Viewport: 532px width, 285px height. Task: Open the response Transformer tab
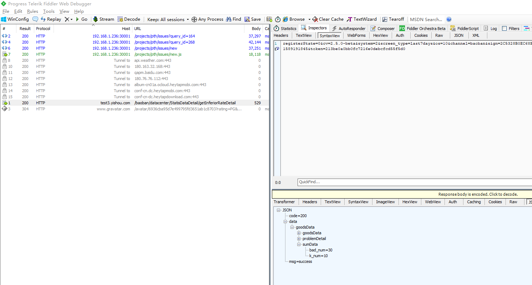point(284,202)
